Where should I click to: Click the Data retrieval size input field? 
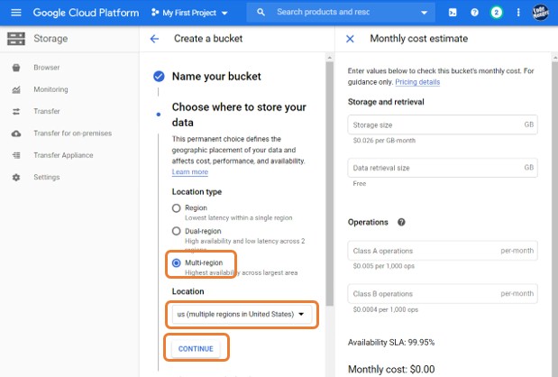pos(443,168)
